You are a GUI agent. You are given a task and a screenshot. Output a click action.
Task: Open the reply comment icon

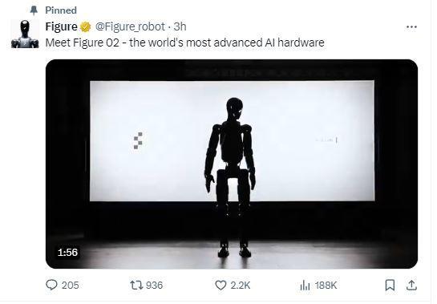pos(51,285)
